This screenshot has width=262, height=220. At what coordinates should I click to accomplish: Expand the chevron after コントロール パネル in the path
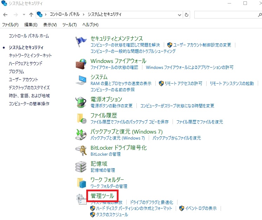point(83,15)
